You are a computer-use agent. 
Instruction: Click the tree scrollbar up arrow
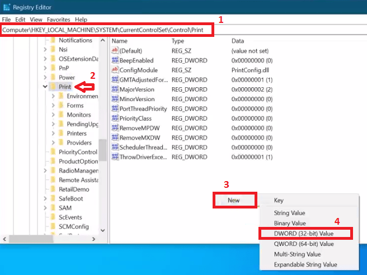(102, 40)
